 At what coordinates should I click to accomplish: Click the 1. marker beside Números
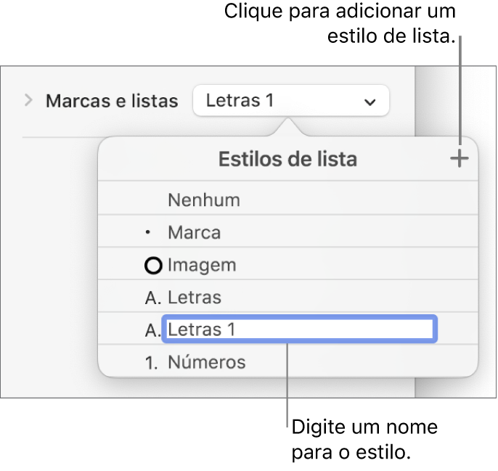point(152,362)
